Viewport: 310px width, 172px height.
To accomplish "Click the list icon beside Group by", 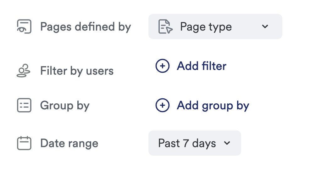I will 24,106.
